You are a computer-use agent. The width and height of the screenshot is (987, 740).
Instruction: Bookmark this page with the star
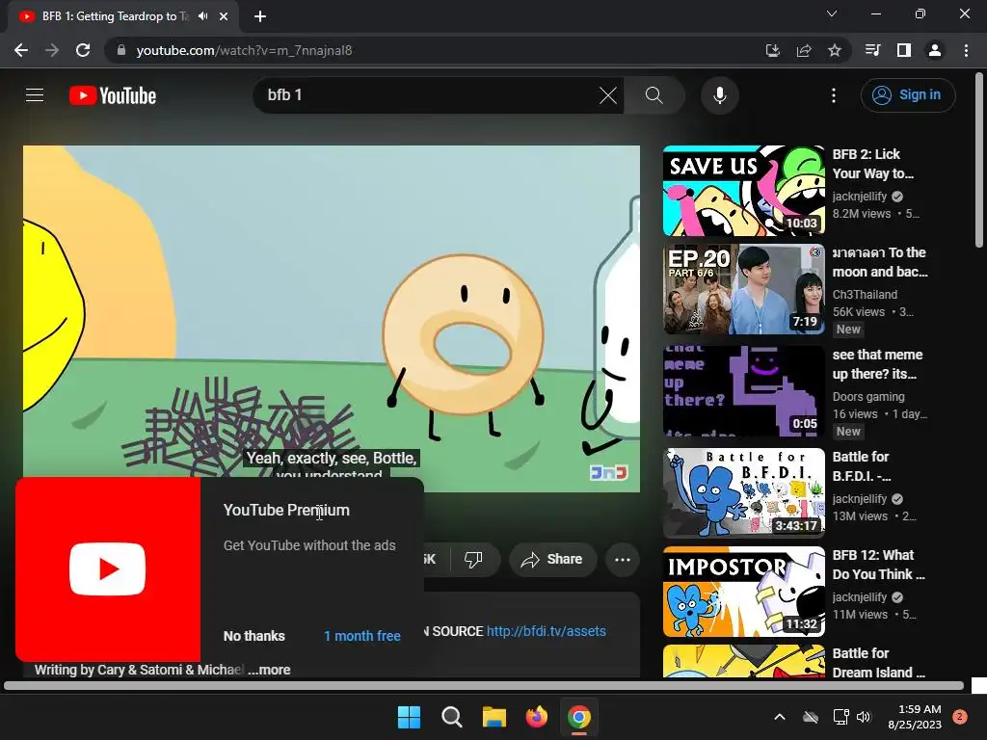[835, 50]
